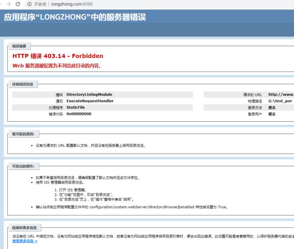Click the 模块 field label

tap(59, 95)
